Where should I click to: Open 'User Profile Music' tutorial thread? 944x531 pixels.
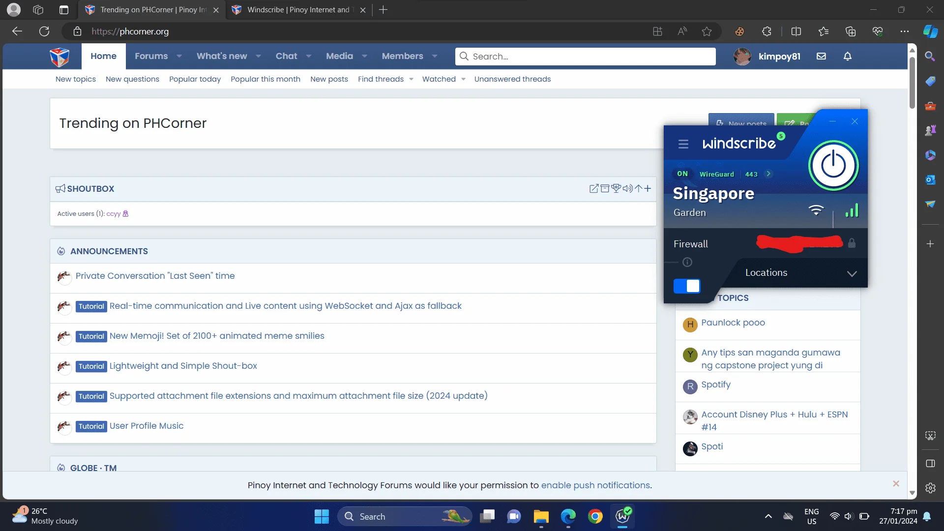[x=147, y=426]
